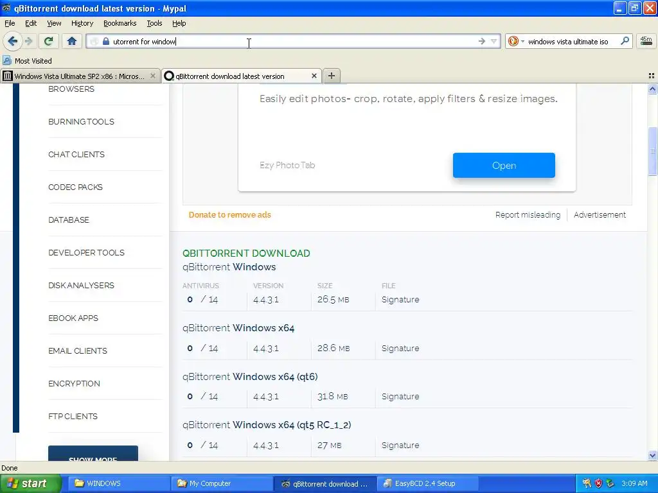The height and width of the screenshot is (493, 658).
Task: Open the address bar history dropdown
Action: [x=494, y=41]
